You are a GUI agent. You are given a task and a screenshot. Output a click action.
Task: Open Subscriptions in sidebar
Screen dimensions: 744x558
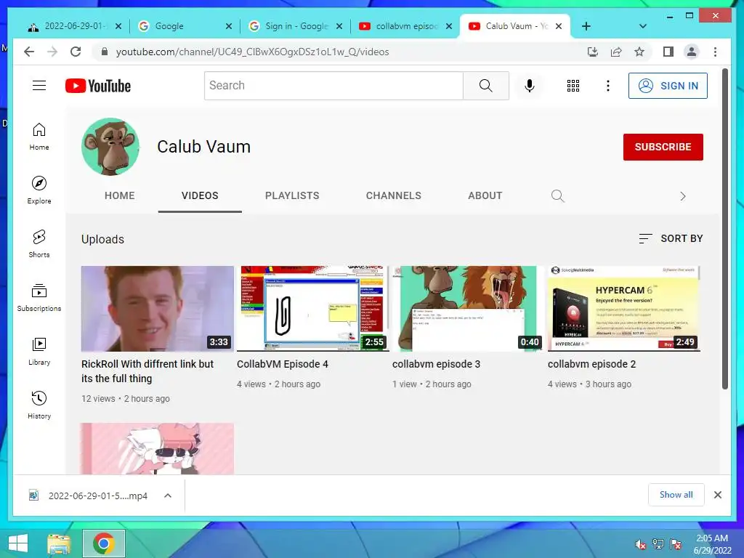[x=39, y=297]
